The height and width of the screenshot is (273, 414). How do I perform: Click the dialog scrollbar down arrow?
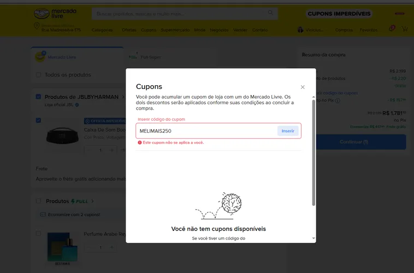pyautogui.click(x=314, y=238)
